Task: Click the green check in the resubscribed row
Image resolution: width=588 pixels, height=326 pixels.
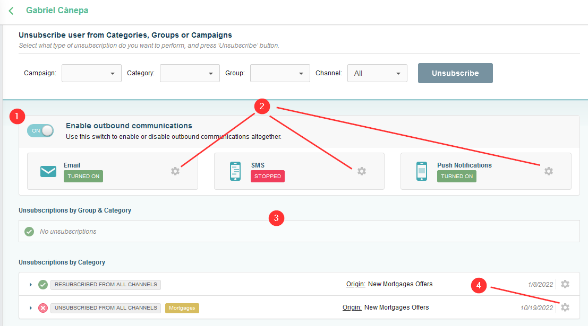Action: pos(43,285)
